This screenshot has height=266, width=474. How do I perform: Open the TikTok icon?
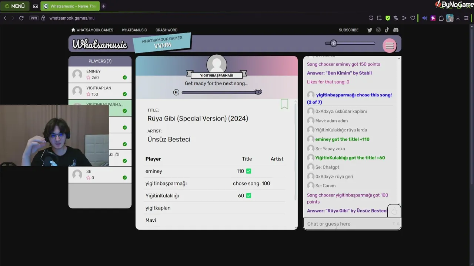pos(387,30)
